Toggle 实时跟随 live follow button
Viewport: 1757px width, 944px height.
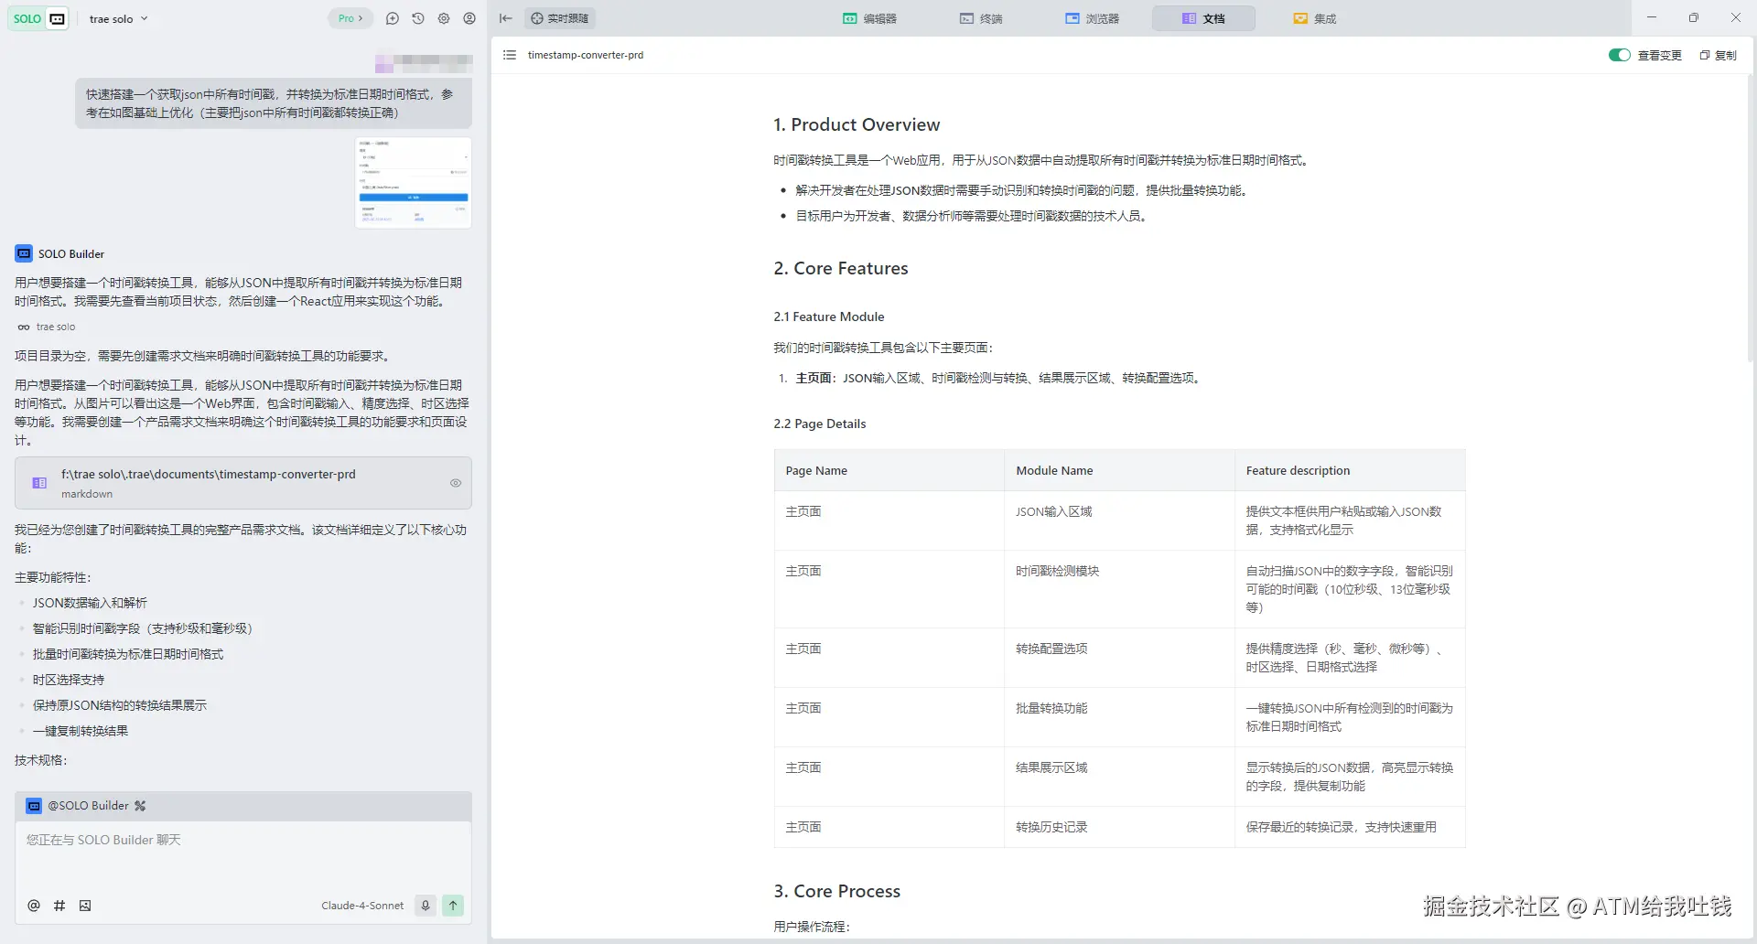(x=560, y=18)
